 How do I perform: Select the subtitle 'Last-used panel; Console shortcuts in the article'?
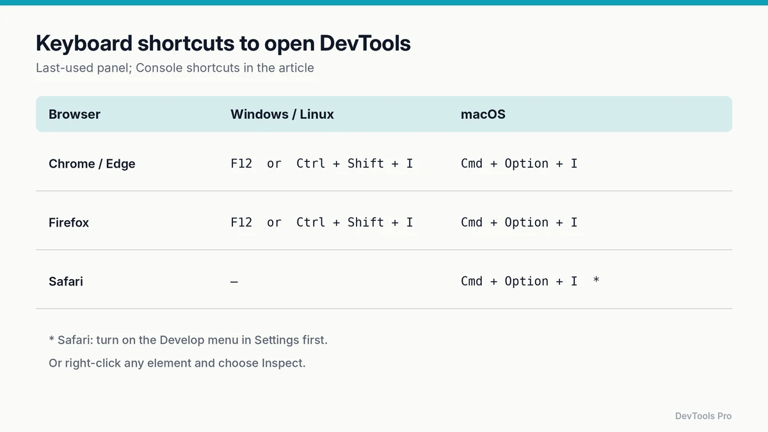175,68
